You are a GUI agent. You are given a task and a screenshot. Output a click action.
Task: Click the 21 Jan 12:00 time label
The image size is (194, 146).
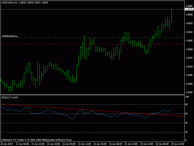click(x=38, y=144)
